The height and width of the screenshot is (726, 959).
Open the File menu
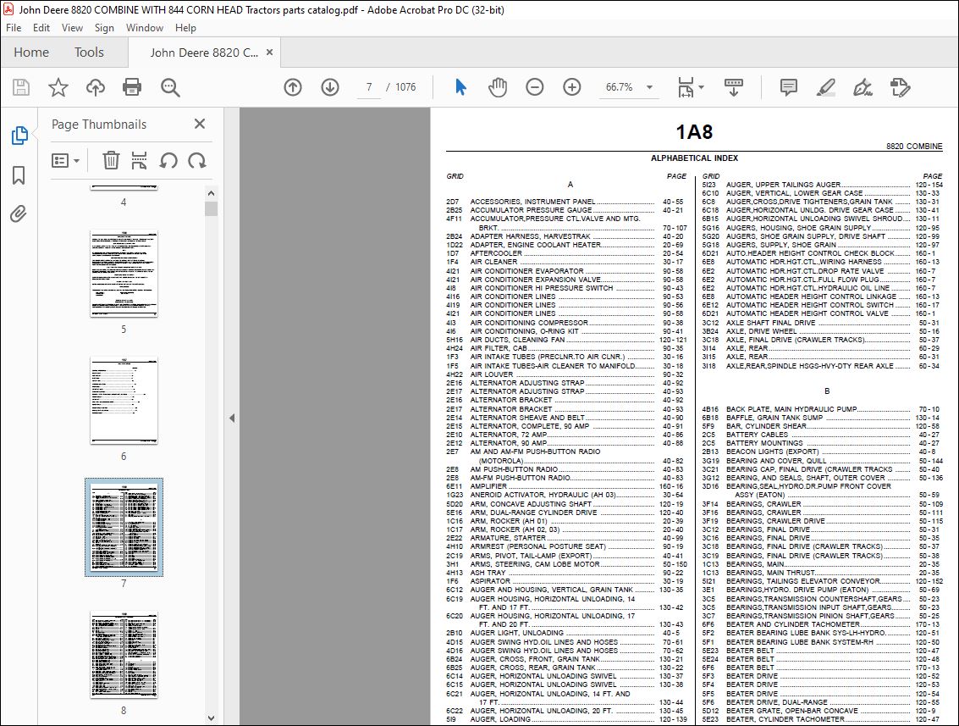click(x=14, y=28)
